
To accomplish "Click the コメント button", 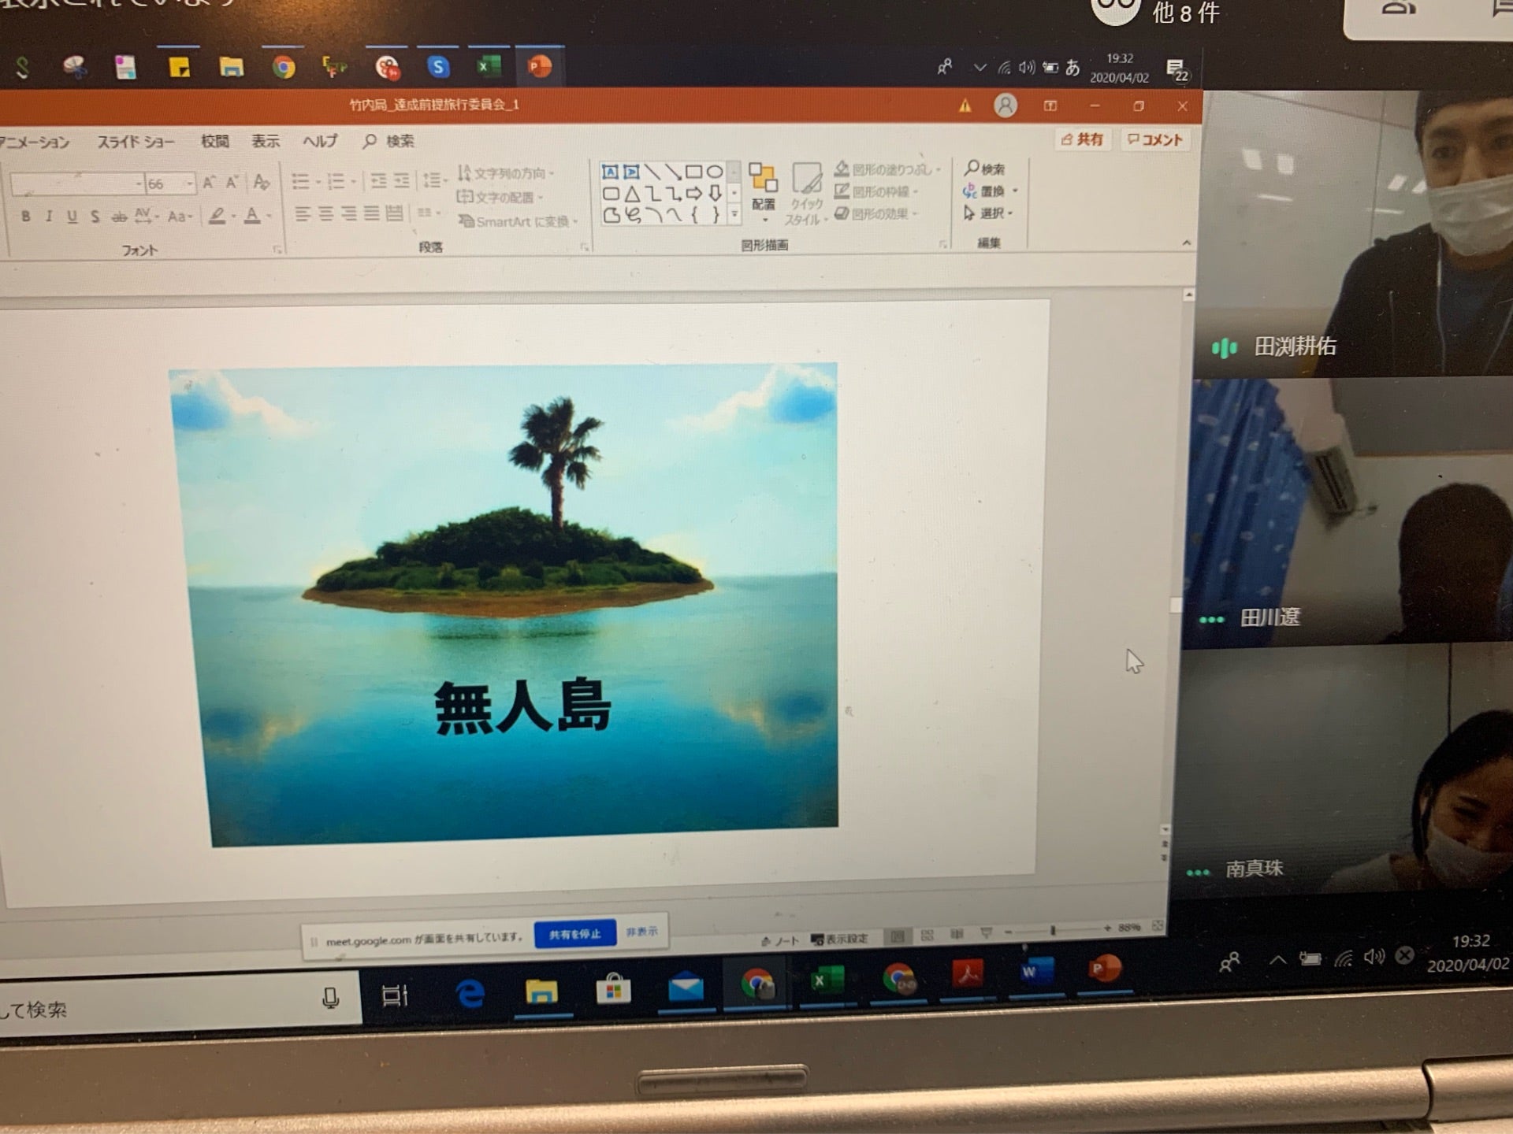I will point(1155,139).
